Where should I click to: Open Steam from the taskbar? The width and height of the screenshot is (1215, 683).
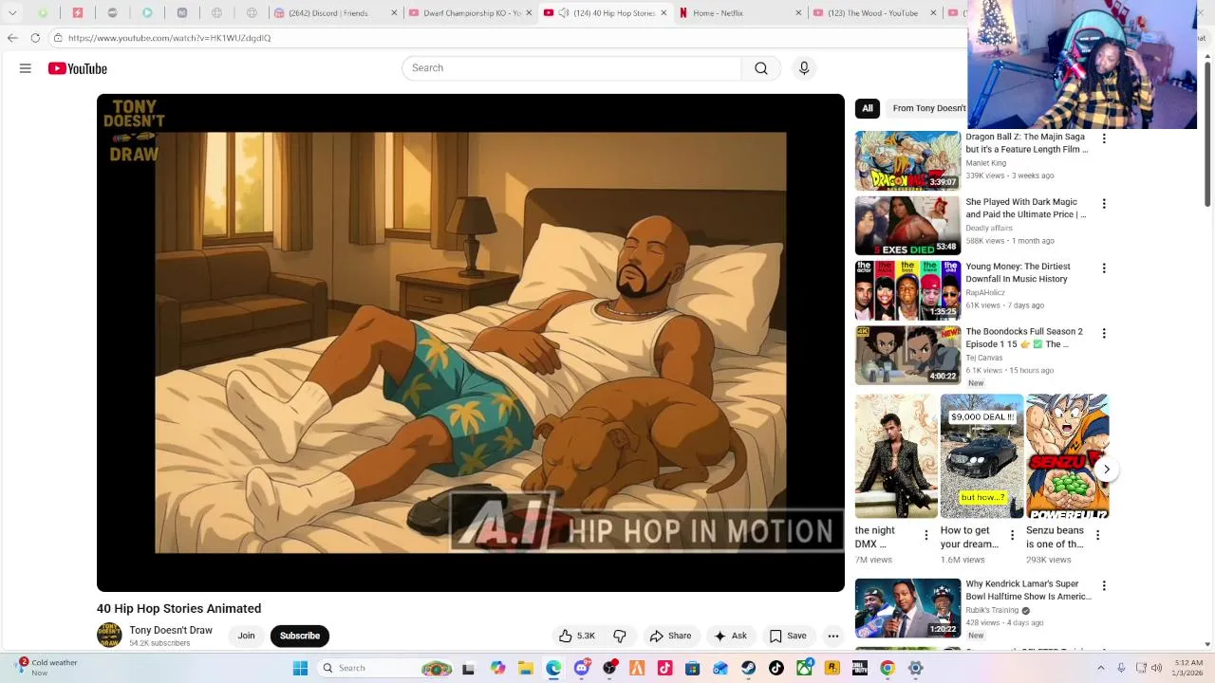click(x=749, y=668)
